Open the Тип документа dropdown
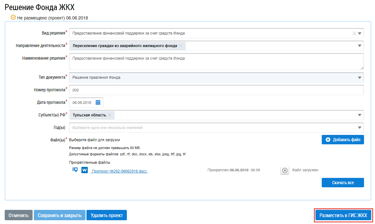Viewport: 375px width, 224px height. click(x=360, y=77)
